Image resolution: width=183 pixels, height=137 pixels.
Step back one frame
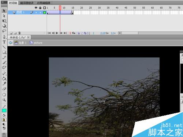[53, 33]
